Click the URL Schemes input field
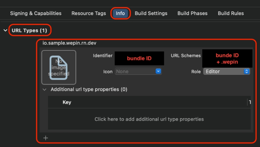The image size is (260, 147). [227, 58]
